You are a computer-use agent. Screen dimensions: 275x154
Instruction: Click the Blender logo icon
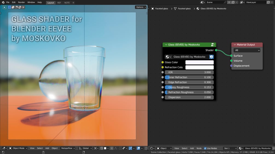pos(3,2)
